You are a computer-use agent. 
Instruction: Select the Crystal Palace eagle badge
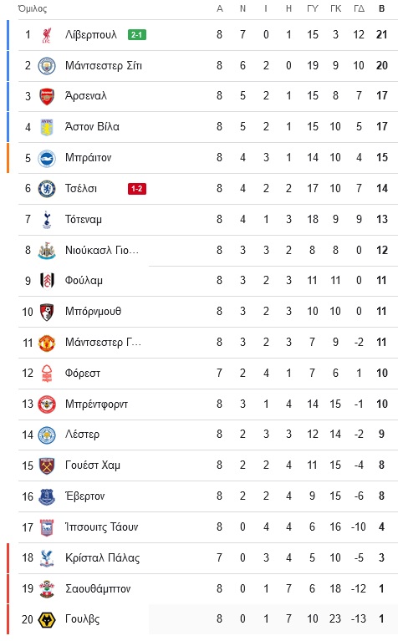(47, 558)
